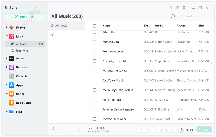Screen dimensions: 216x137
Task: Check the All Out of Love checkbox
Action: [x=95, y=100]
